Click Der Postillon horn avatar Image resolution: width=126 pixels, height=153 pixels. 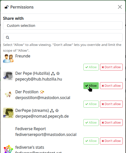(8, 94)
